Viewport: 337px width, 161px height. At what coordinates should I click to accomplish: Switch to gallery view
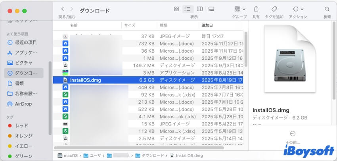click(211, 9)
